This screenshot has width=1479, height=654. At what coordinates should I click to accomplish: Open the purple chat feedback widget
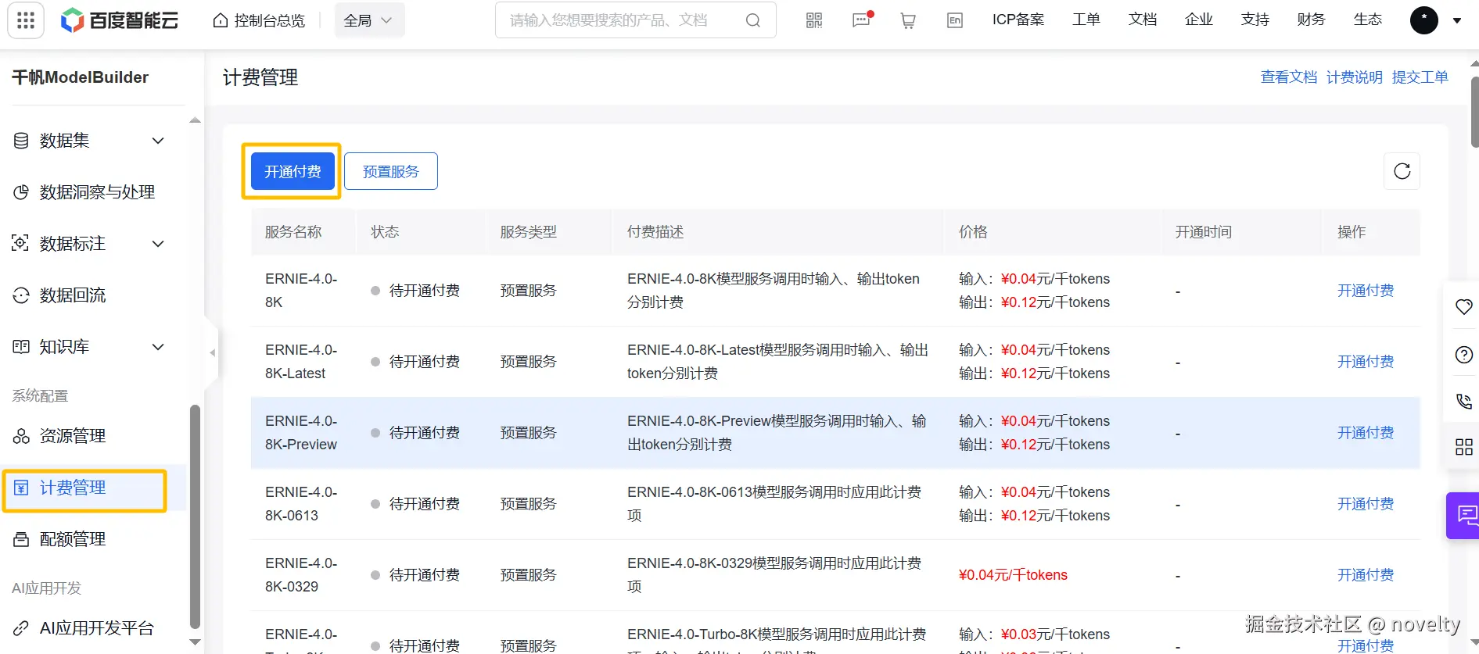coord(1463,516)
